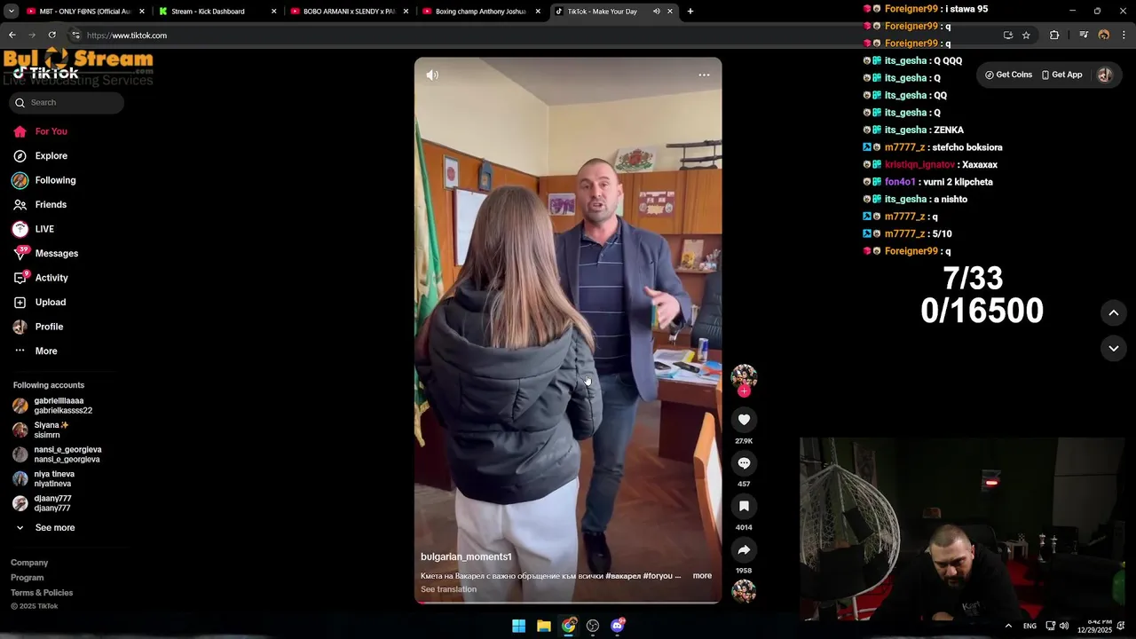Open a new browser tab

690,12
